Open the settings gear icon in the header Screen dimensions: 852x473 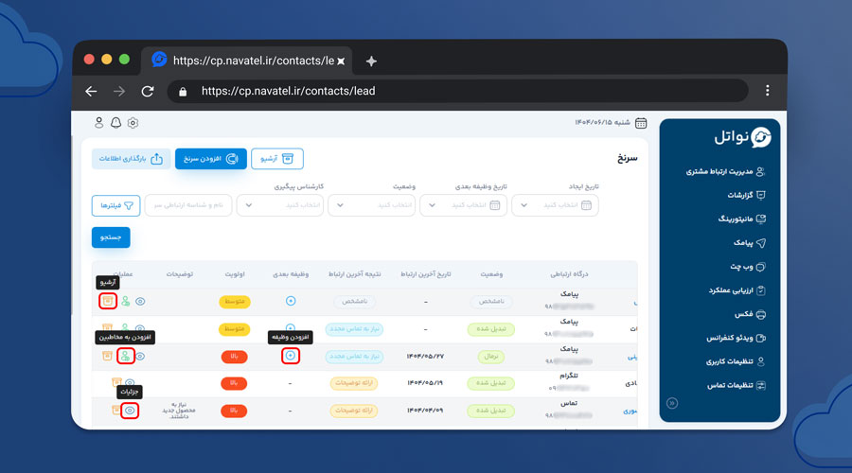point(133,123)
